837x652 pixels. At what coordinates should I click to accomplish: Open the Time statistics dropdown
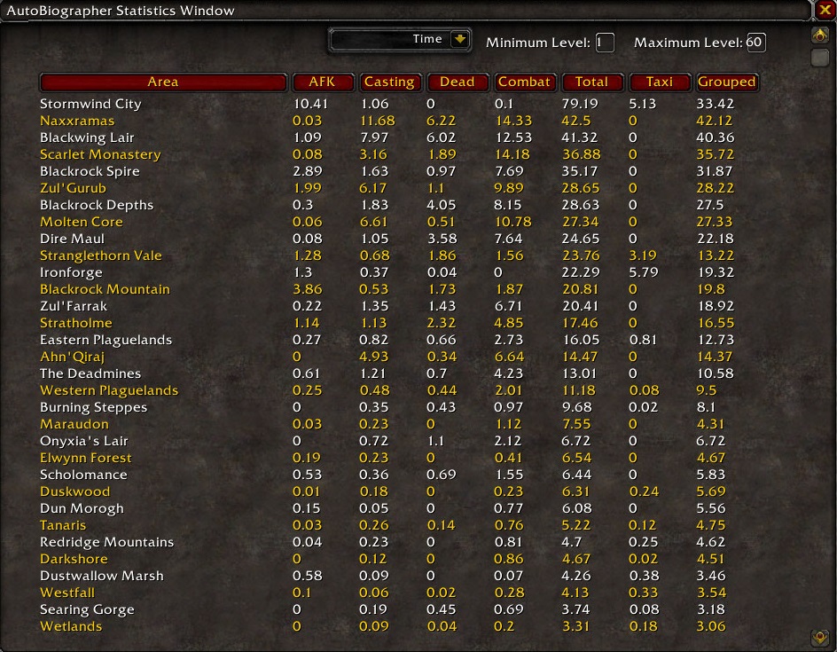point(459,39)
